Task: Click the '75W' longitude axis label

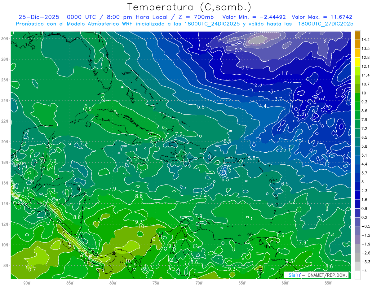Action: click(156, 283)
